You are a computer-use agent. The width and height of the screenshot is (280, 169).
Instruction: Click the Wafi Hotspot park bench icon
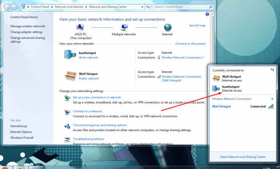tap(70, 76)
